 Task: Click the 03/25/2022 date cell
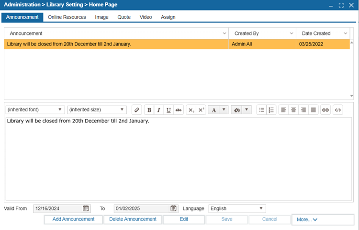tap(323, 44)
